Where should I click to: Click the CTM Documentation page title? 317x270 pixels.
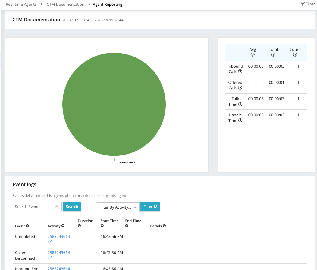tap(36, 20)
